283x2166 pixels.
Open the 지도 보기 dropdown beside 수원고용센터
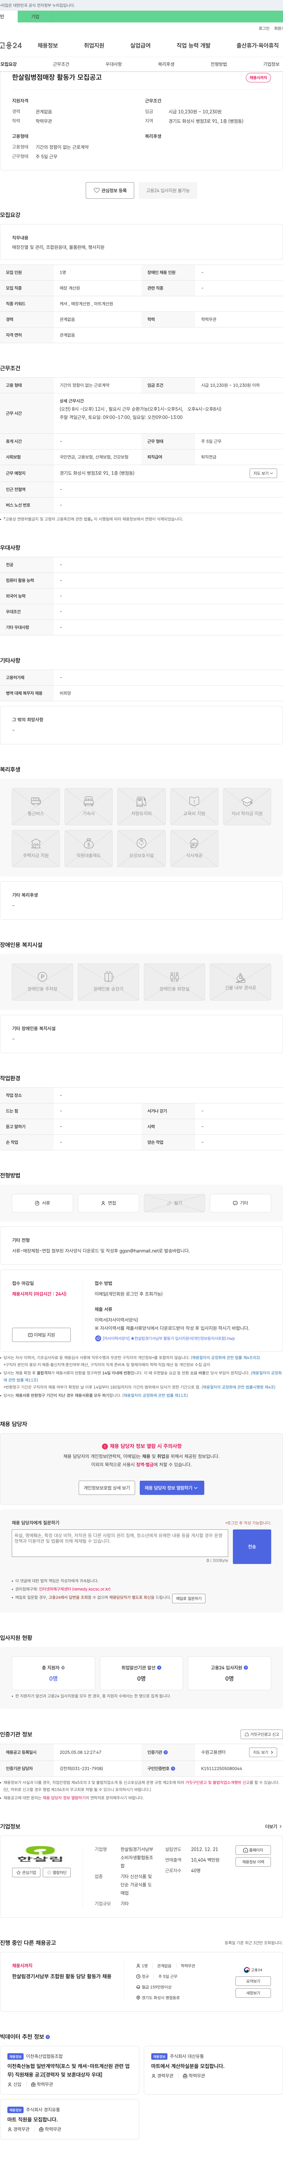[x=263, y=1752]
